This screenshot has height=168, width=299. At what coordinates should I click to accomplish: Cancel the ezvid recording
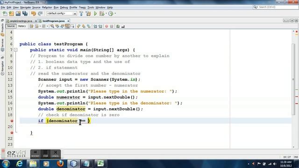pos(55,154)
